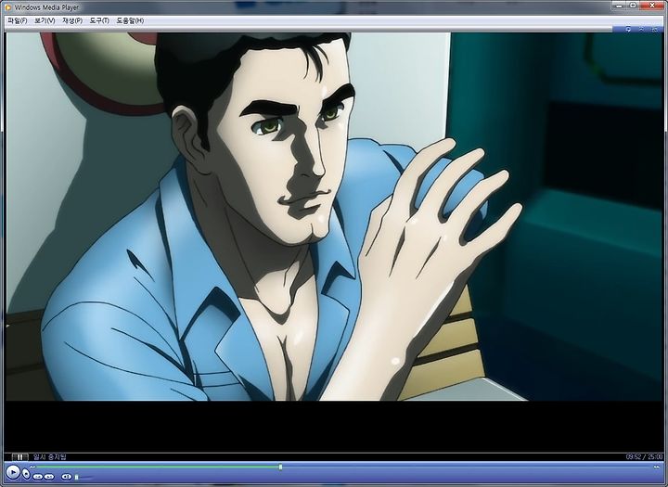Minimize the Windows Media Player window
This screenshot has height=487, width=668.
coord(620,6)
